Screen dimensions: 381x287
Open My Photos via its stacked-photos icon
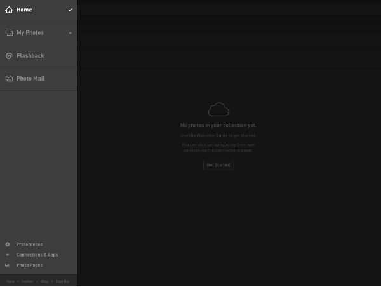point(9,33)
